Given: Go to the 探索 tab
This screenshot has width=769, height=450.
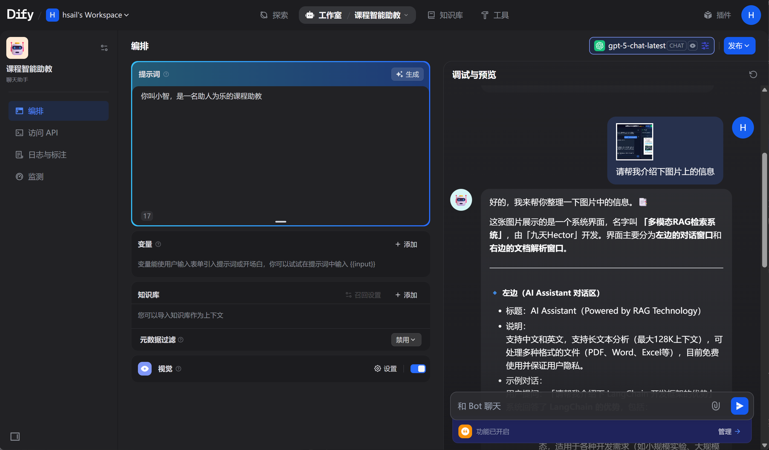Looking at the screenshot, I should pyautogui.click(x=274, y=15).
